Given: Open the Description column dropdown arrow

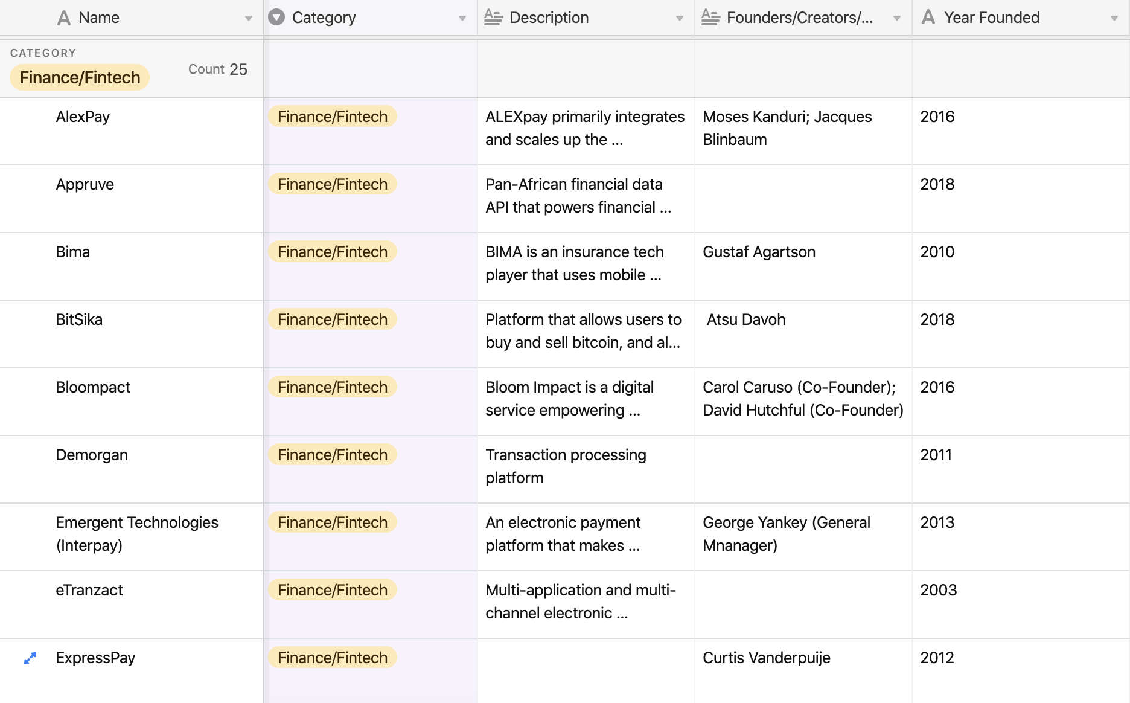Looking at the screenshot, I should (x=680, y=19).
